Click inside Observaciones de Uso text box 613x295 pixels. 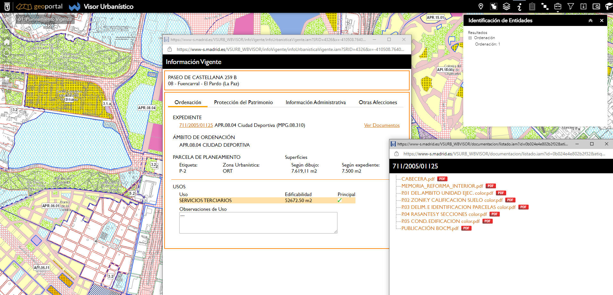pyautogui.click(x=258, y=223)
